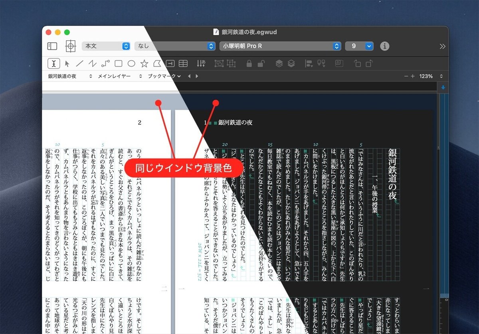Click the vertical text direction icon
Screen dimensions: 479x334
[201, 63]
